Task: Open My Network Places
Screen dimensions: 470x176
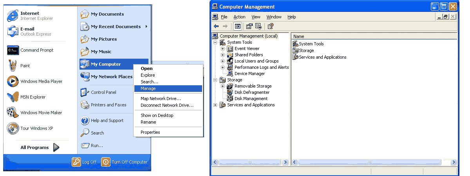Action: [x=107, y=77]
